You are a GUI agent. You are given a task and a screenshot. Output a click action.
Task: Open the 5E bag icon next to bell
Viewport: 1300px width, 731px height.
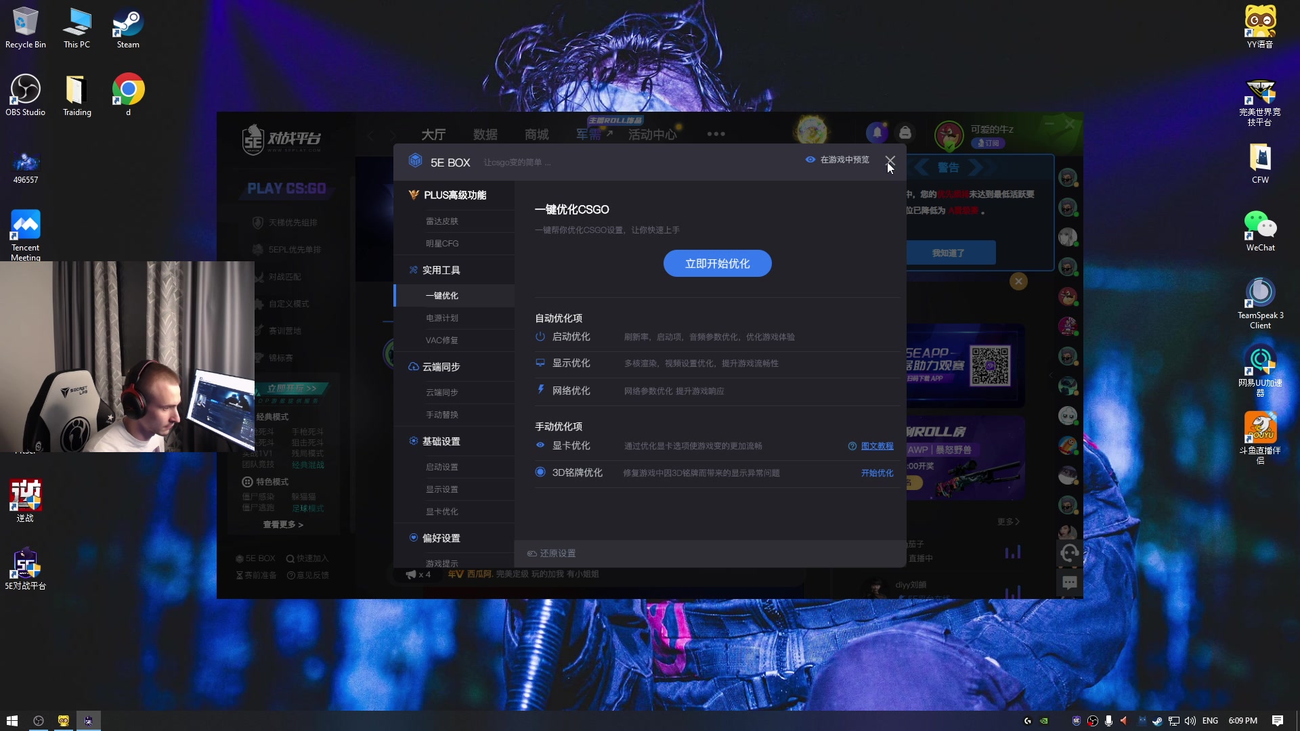tap(905, 133)
